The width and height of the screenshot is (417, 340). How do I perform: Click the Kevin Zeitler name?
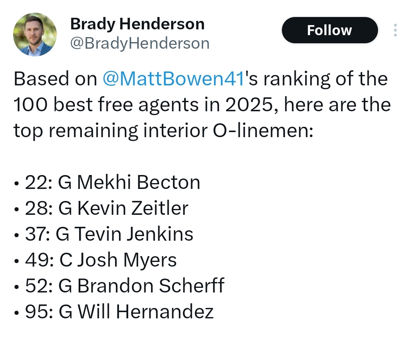tap(133, 208)
